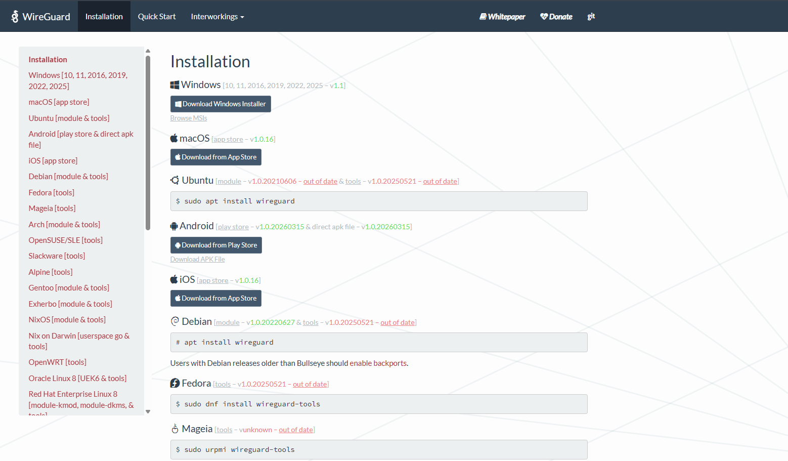Follow the enable backports link
Viewport: 788px width, 461px height.
pos(378,363)
